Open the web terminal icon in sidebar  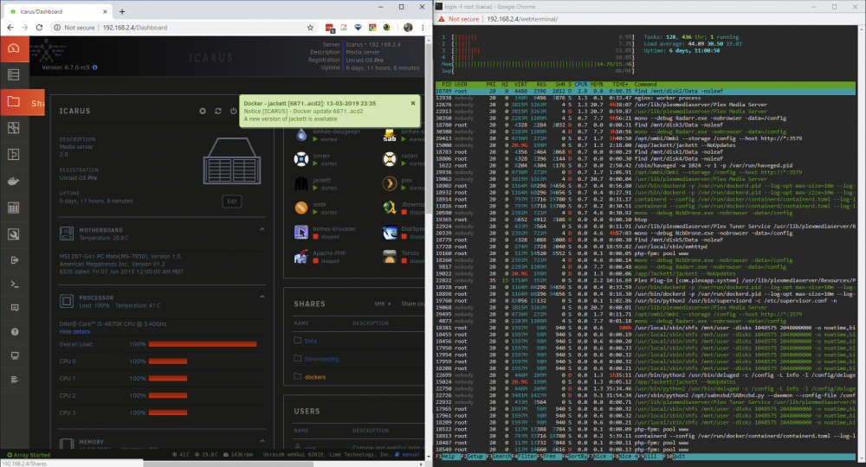[15, 284]
